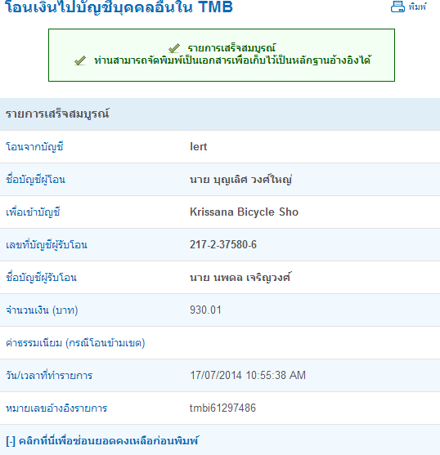
Task: Click the page title โอนเงินไปบัญชีบุคคลอื่นใน TMB
Action: pyautogui.click(x=119, y=7)
